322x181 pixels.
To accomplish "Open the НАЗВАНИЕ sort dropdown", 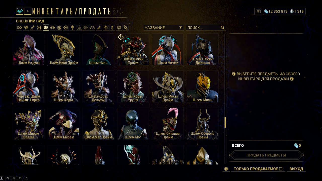I will coord(164,28).
